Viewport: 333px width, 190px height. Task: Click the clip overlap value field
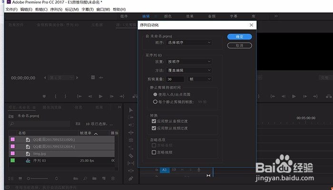(175, 79)
